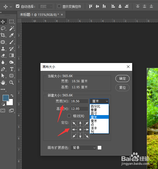Check the 相对(R) checkbox
The image size is (158, 169).
[69, 116]
